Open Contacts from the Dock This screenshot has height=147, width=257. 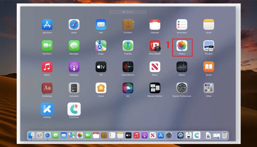click(104, 135)
